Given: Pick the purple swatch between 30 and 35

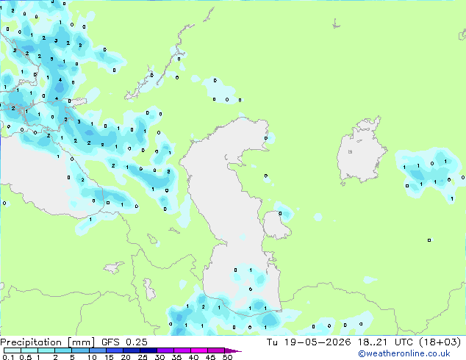Looking at the screenshot, I should point(165,350).
